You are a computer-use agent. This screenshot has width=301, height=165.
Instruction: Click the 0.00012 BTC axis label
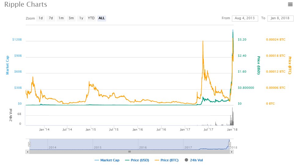point(276,72)
